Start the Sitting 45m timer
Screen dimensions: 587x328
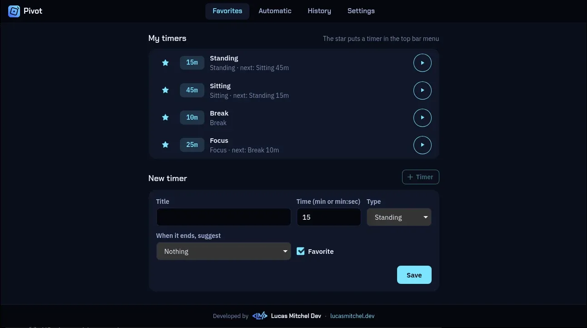tap(422, 90)
